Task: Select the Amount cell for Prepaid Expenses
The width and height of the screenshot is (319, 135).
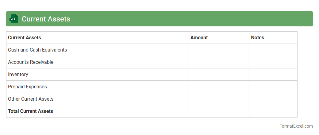Action: [x=219, y=87]
